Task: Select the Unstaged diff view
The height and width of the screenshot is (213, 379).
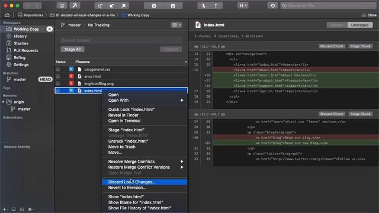Action: [x=360, y=25]
